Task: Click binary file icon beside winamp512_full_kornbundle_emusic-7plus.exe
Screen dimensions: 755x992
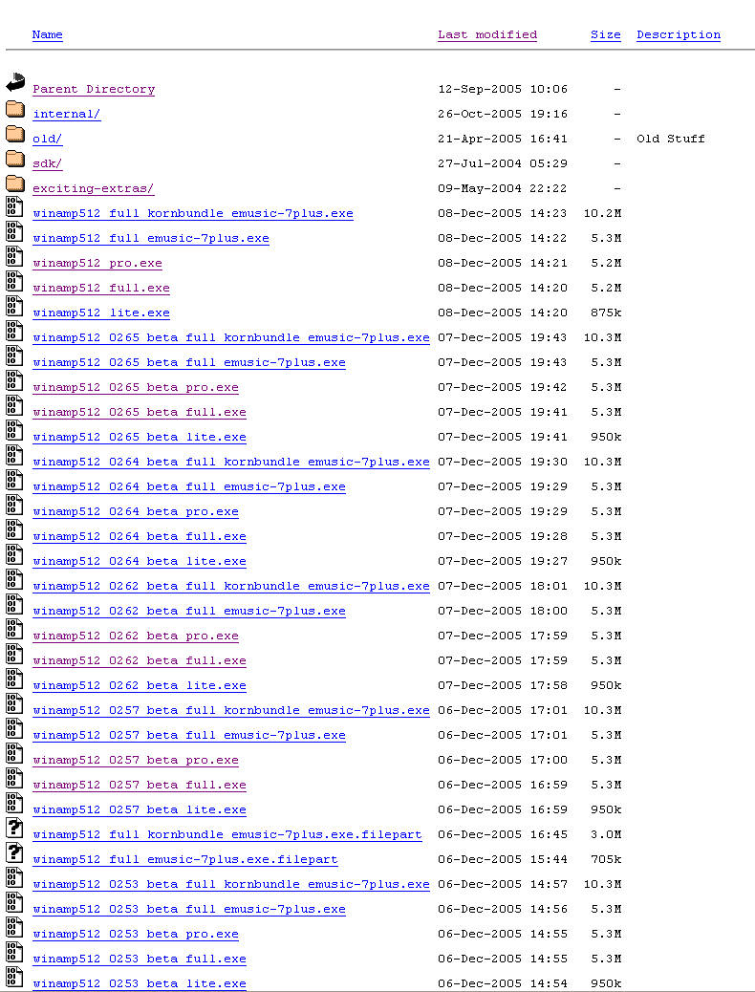Action: point(14,207)
